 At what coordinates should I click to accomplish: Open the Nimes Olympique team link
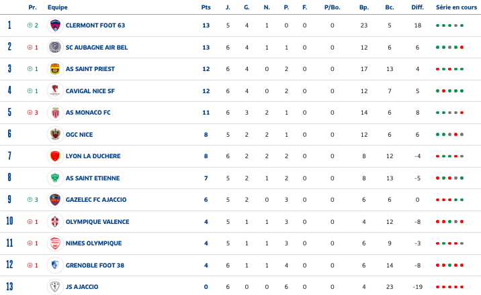pos(94,243)
